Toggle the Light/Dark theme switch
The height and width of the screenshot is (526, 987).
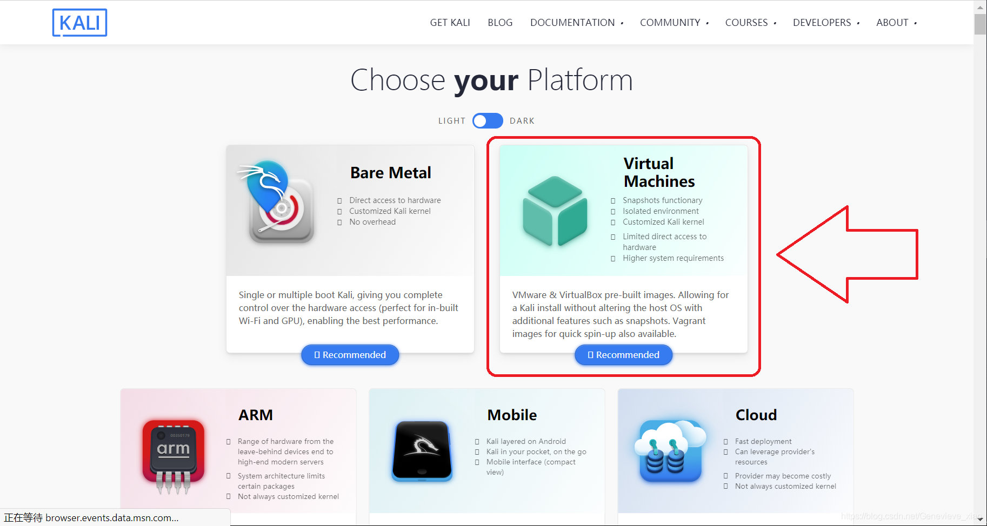click(488, 121)
